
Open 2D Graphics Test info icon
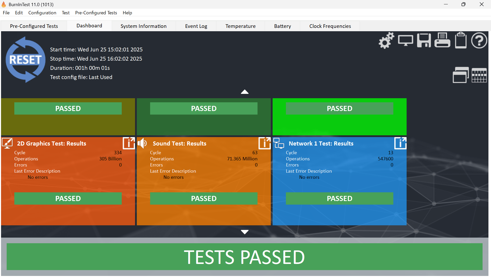[129, 143]
